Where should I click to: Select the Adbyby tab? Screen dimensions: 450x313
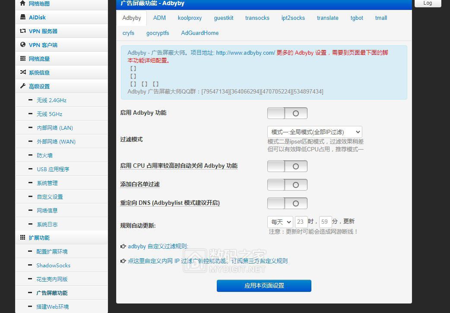pos(132,18)
